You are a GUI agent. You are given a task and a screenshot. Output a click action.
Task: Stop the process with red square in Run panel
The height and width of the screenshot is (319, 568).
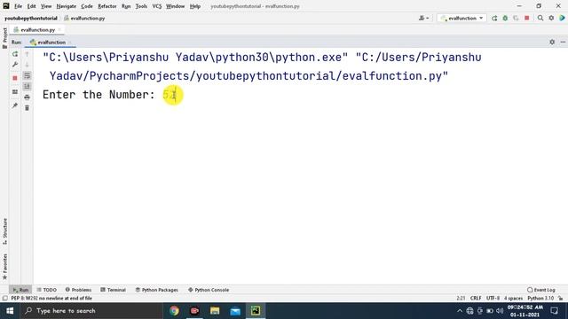(15, 78)
